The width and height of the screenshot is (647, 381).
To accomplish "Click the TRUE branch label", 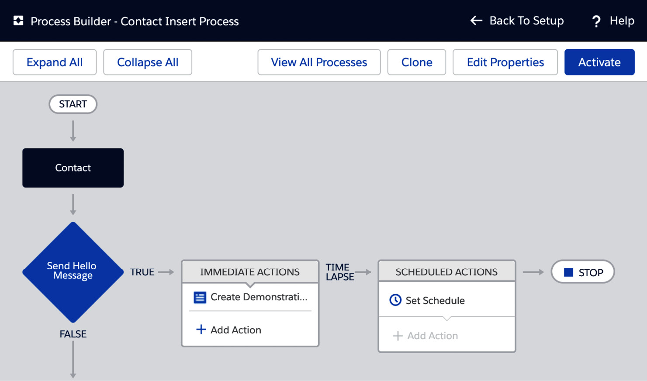I will coord(142,272).
